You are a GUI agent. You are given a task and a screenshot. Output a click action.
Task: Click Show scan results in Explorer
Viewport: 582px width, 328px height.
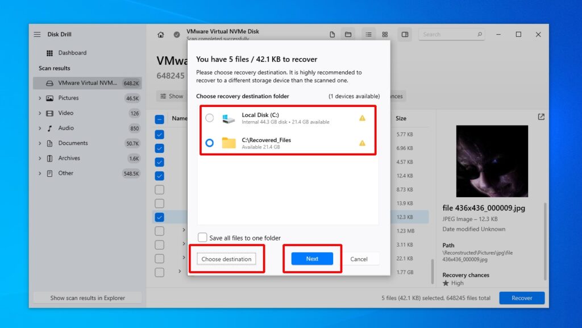(x=87, y=297)
